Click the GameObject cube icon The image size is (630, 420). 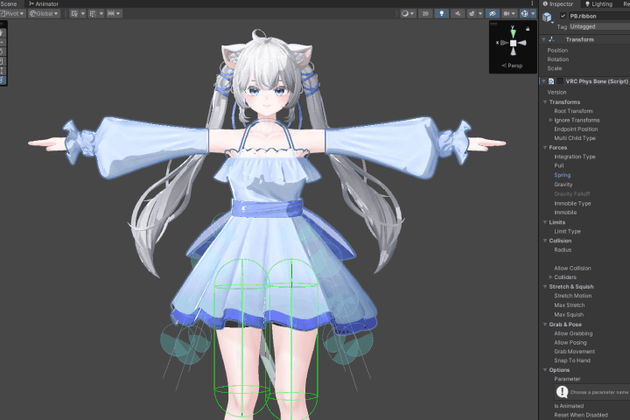click(x=546, y=17)
